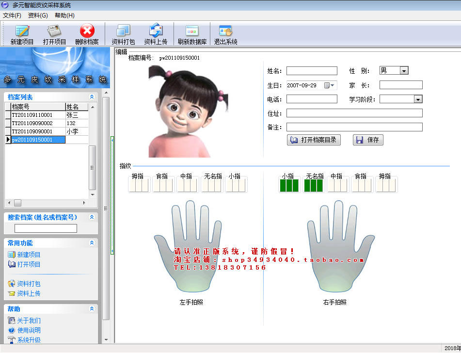Click sidebar vertical scrollbar up arrow
The height and width of the screenshot is (353, 461).
106,93
